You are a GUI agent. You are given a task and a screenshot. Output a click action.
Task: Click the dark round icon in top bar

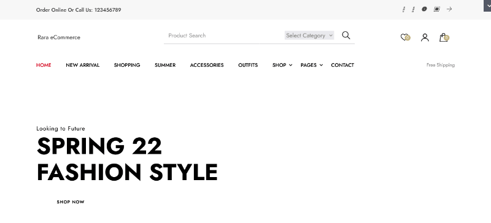tap(424, 9)
